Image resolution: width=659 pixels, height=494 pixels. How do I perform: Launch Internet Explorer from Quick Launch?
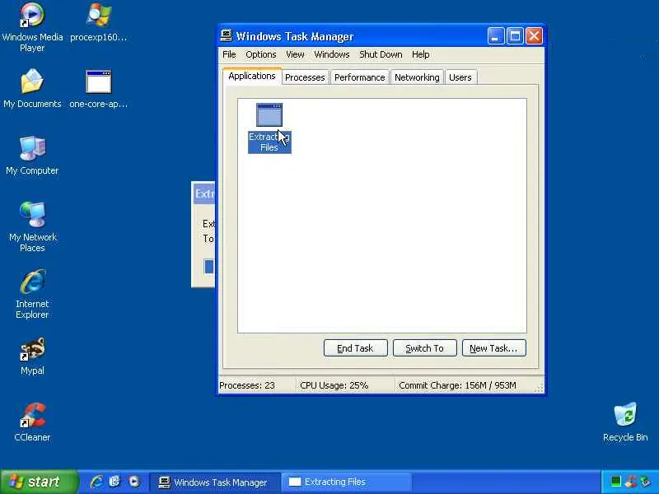96,482
